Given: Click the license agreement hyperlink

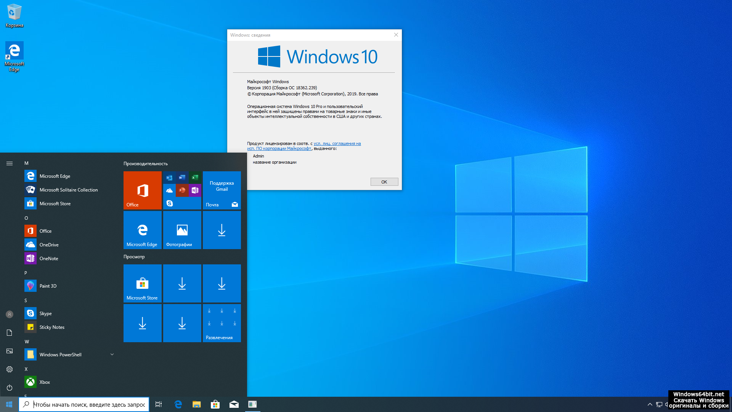Looking at the screenshot, I should tap(304, 146).
